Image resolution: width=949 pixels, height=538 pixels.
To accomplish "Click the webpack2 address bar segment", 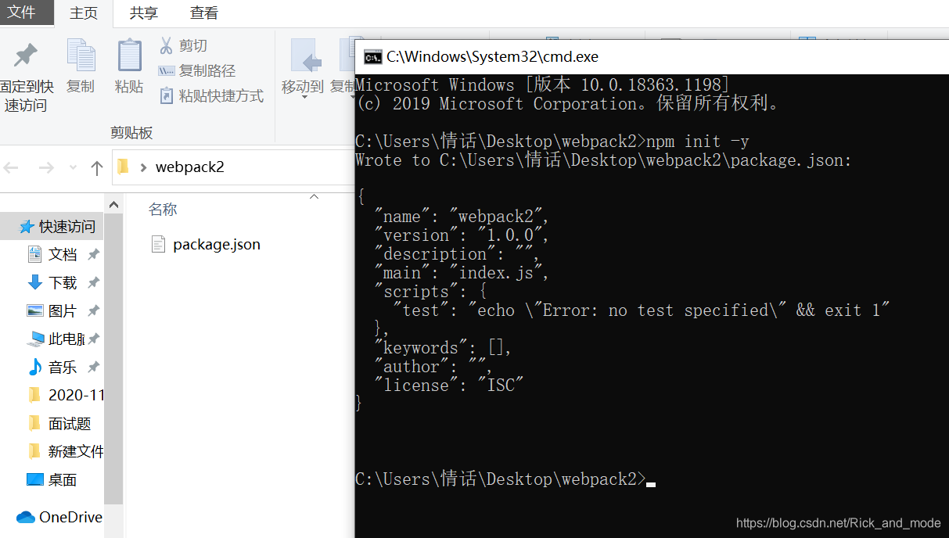I will (x=190, y=167).
